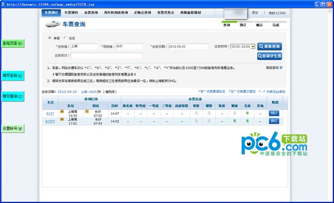Screen dimensions: 334x203
Task: Open train number K1373 link
Action: click(x=50, y=121)
